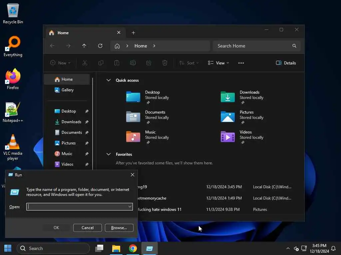Viewport: 341px width, 255px height.
Task: Toggle the Details pane
Action: [x=286, y=63]
